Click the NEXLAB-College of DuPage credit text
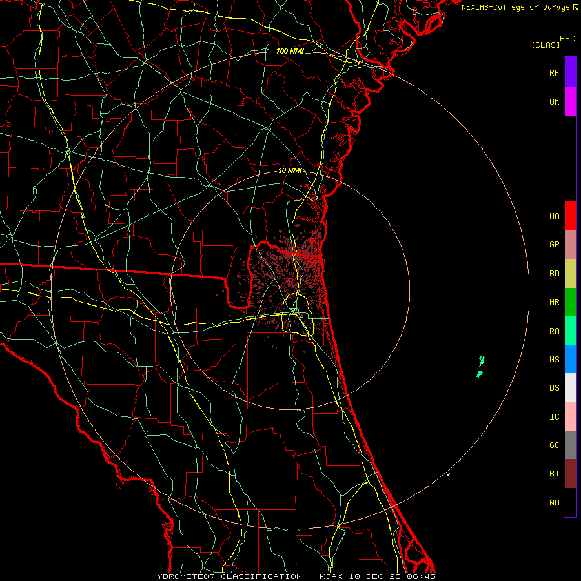Viewport: 581px width, 581px height. pyautogui.click(x=515, y=7)
